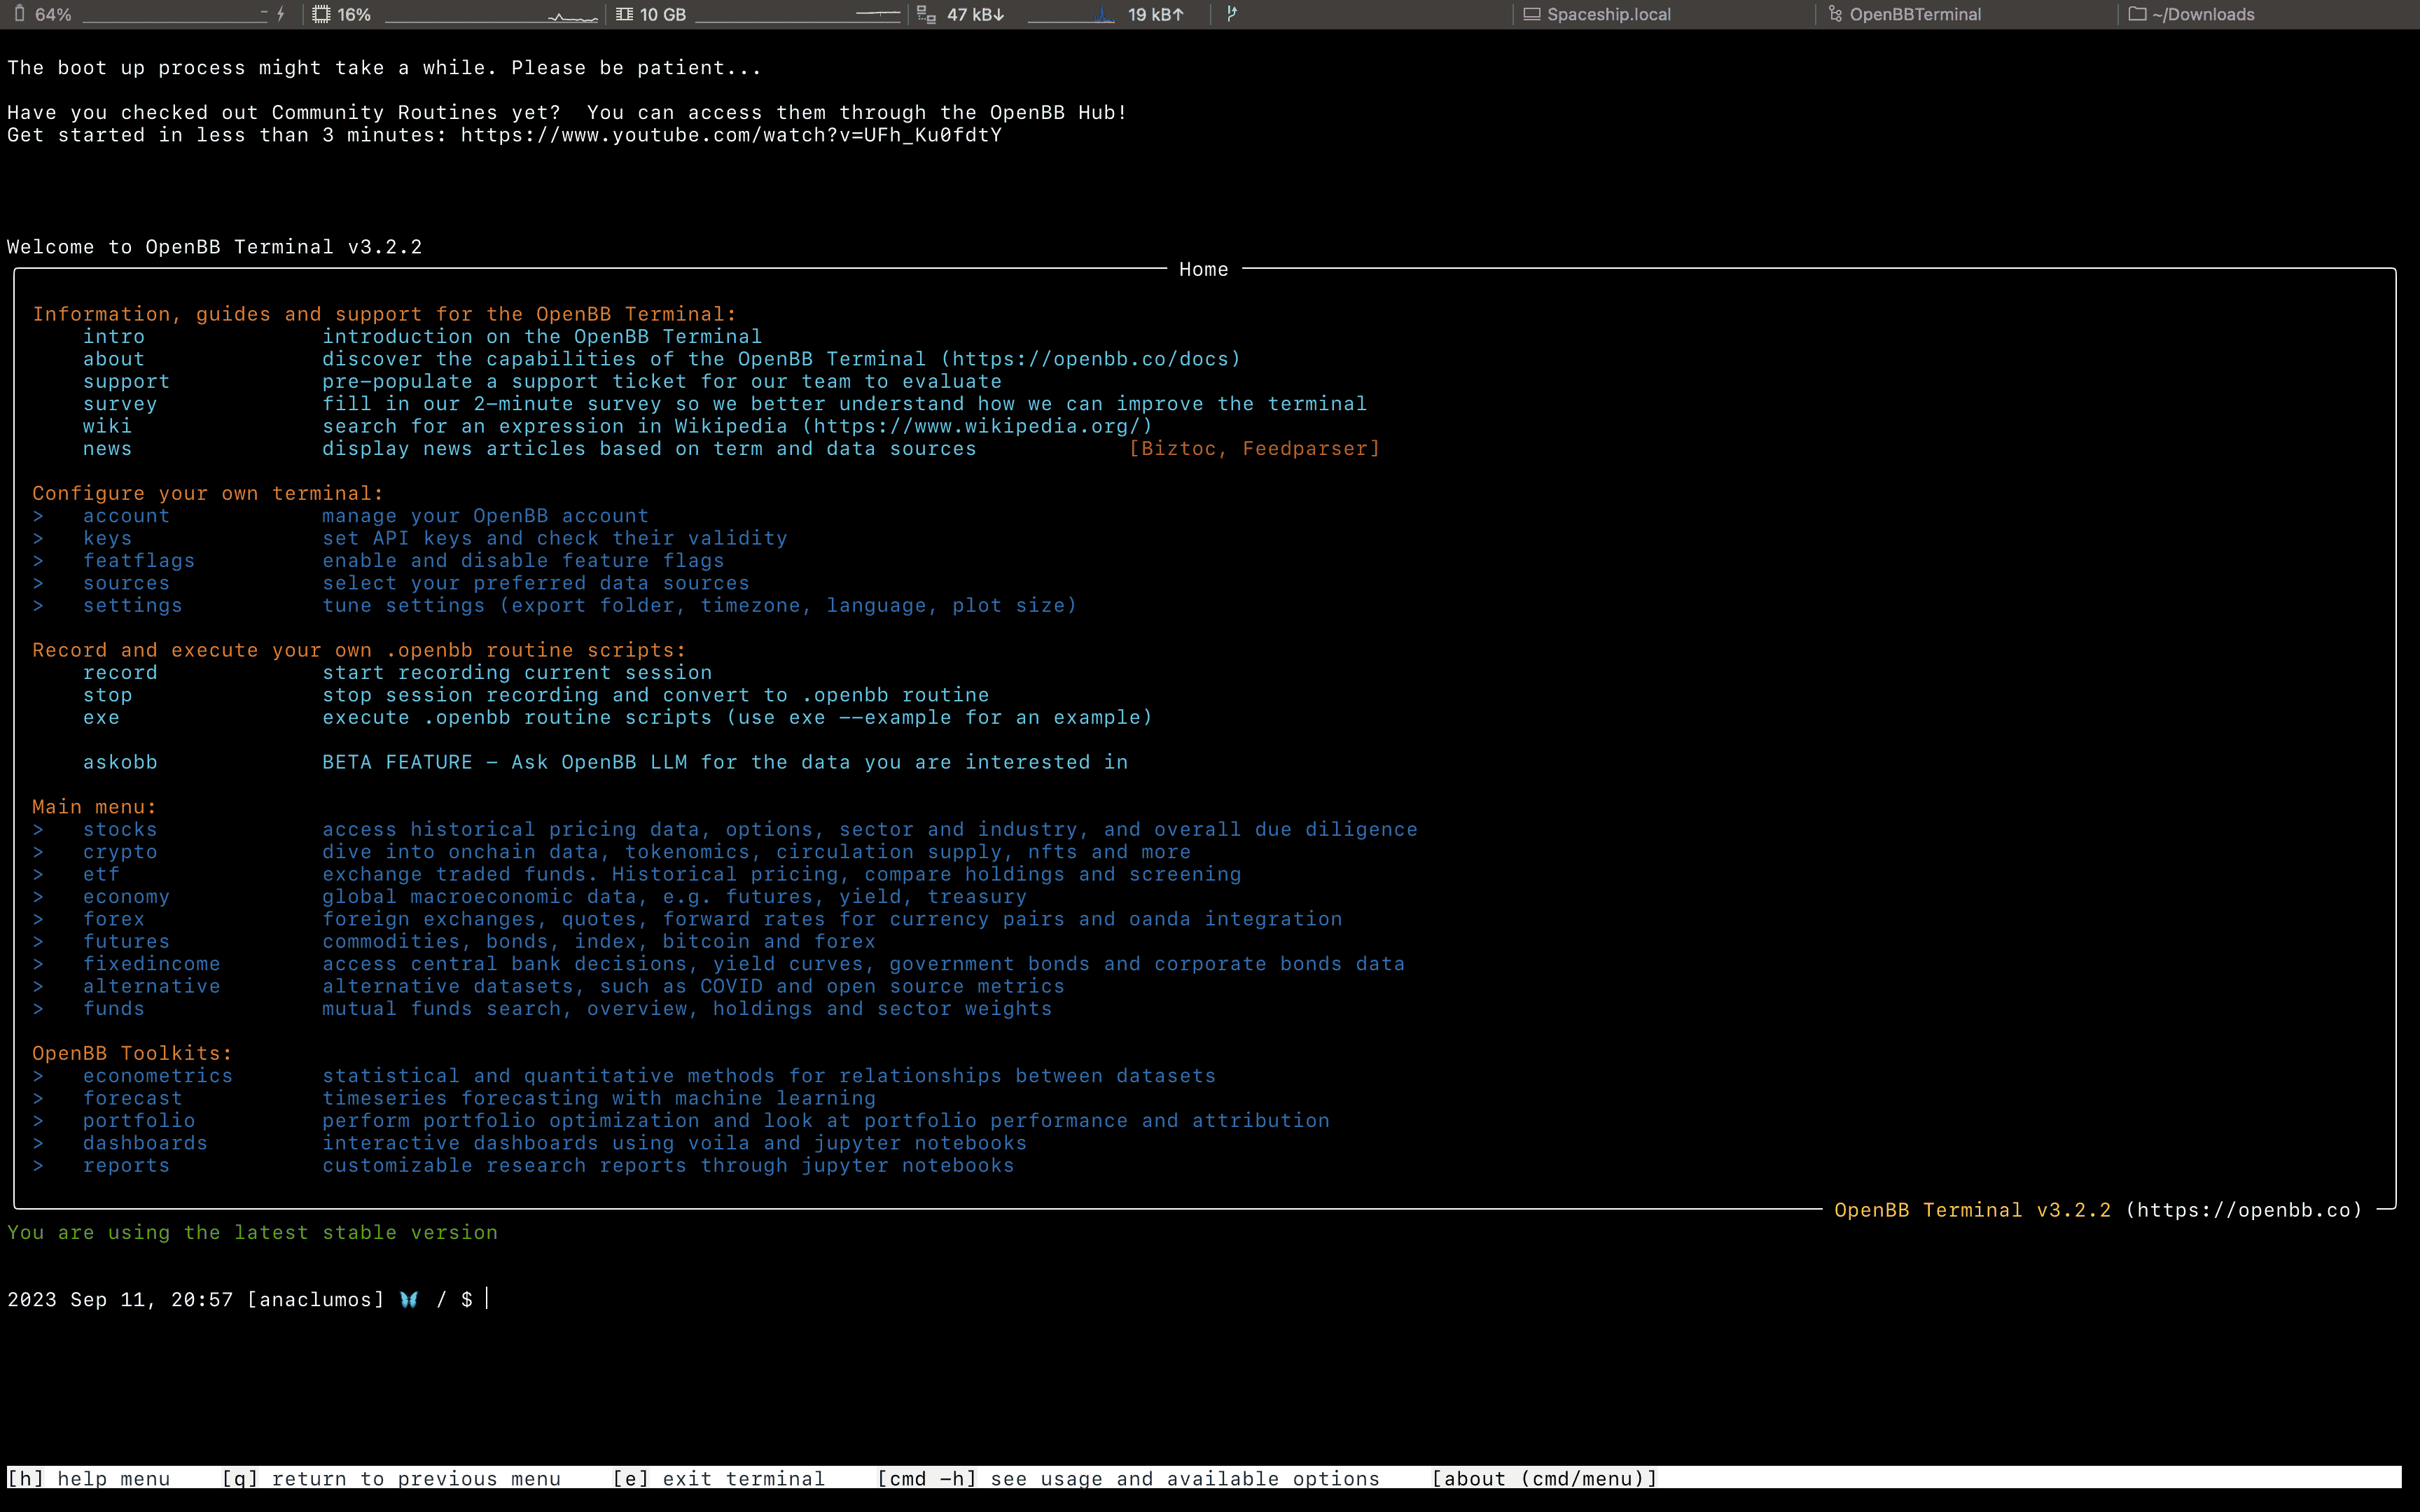Click the memory icon beside 10 GB

624,14
